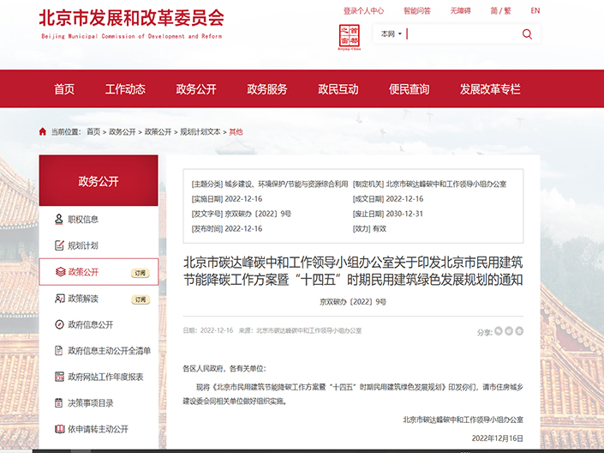The image size is (604, 453).
Task: Expand the 本网 search scope dropdown
Action: (391, 34)
